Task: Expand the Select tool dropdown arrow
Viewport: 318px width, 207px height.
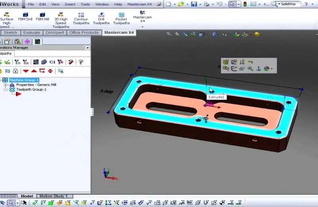Action: click(238, 4)
